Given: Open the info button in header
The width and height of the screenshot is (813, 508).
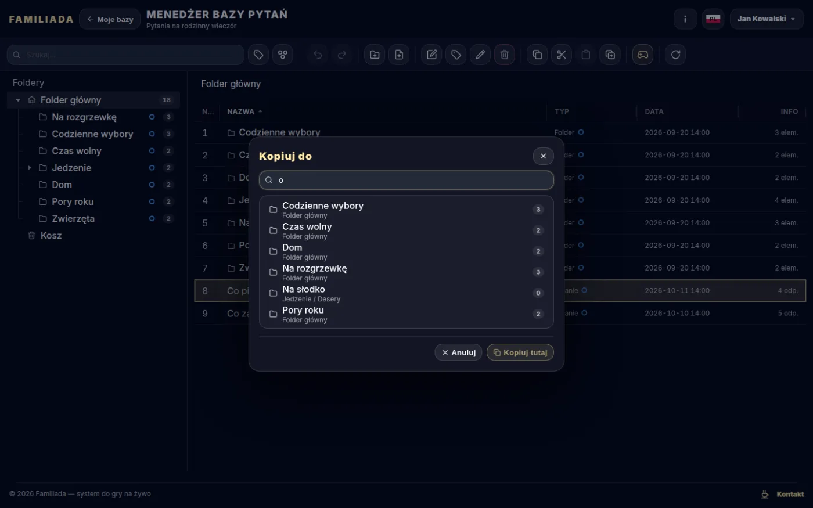Looking at the screenshot, I should (x=685, y=19).
